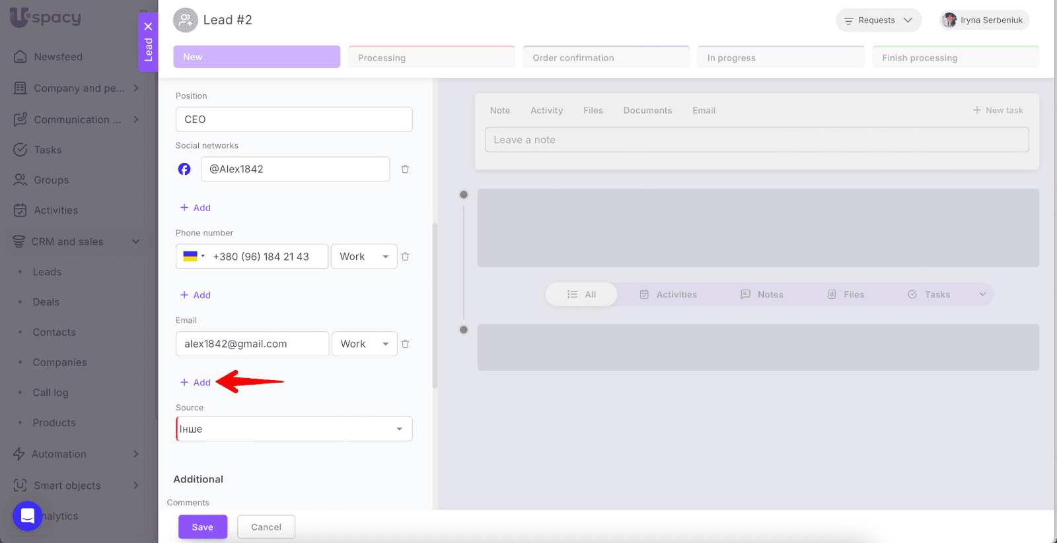
Task: Collapse the CRM and sales section
Action: [x=135, y=241]
